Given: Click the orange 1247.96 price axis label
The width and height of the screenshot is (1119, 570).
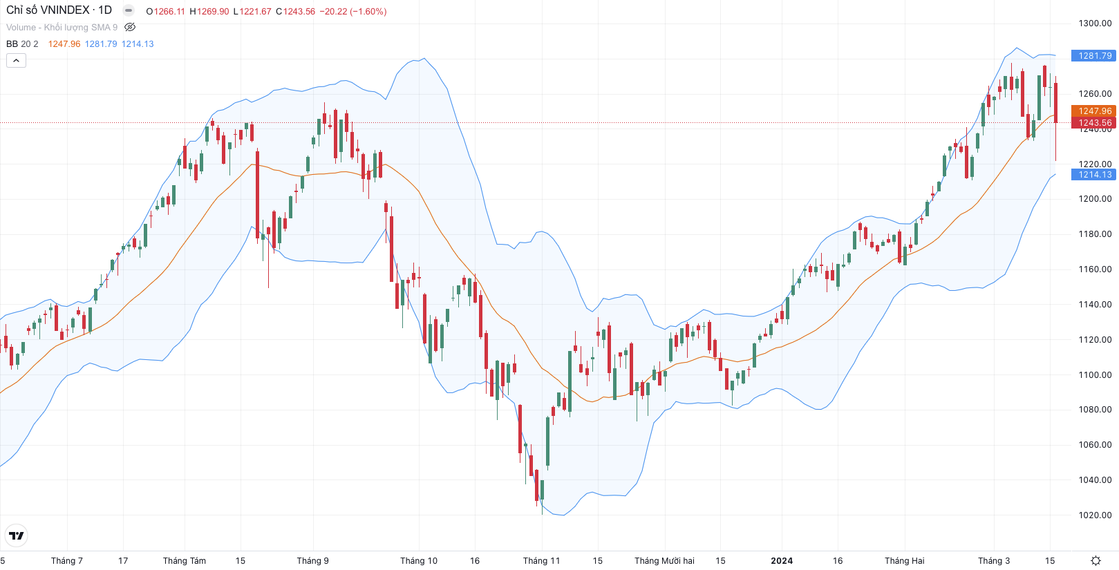Looking at the screenshot, I should point(1093,111).
